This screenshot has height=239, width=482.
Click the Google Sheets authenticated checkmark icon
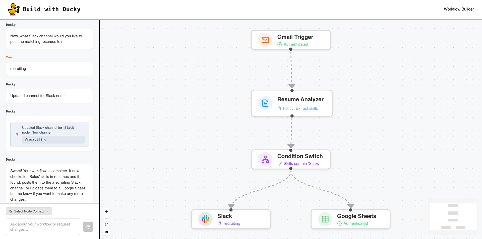point(339,223)
